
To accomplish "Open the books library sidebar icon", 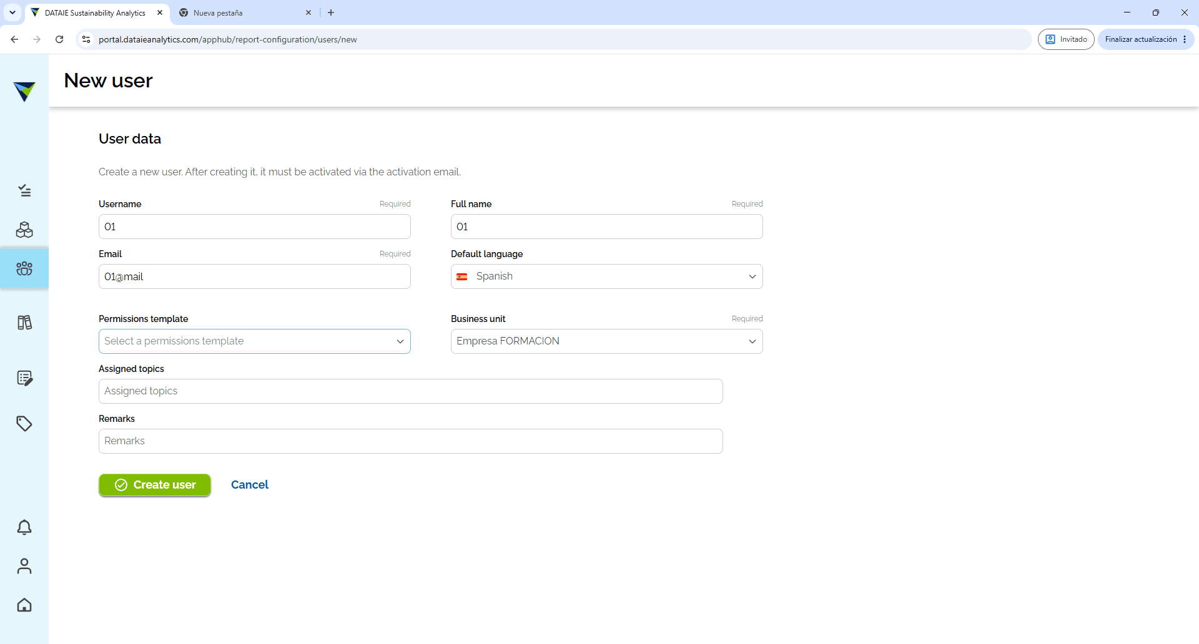I will [24, 323].
